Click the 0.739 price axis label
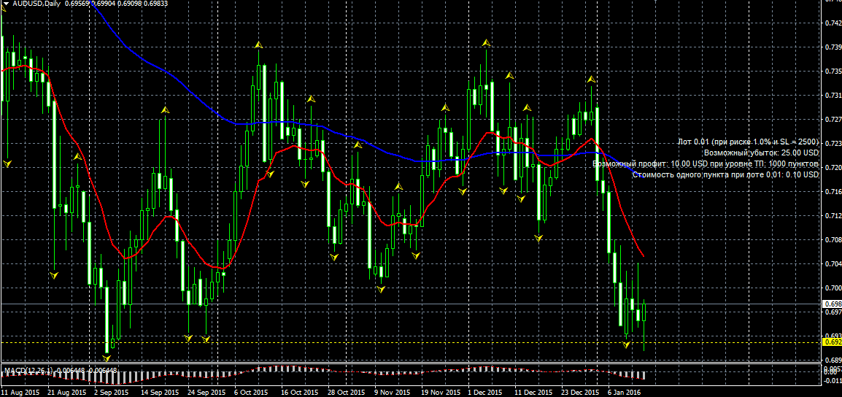842x397 pixels. tap(833, 47)
